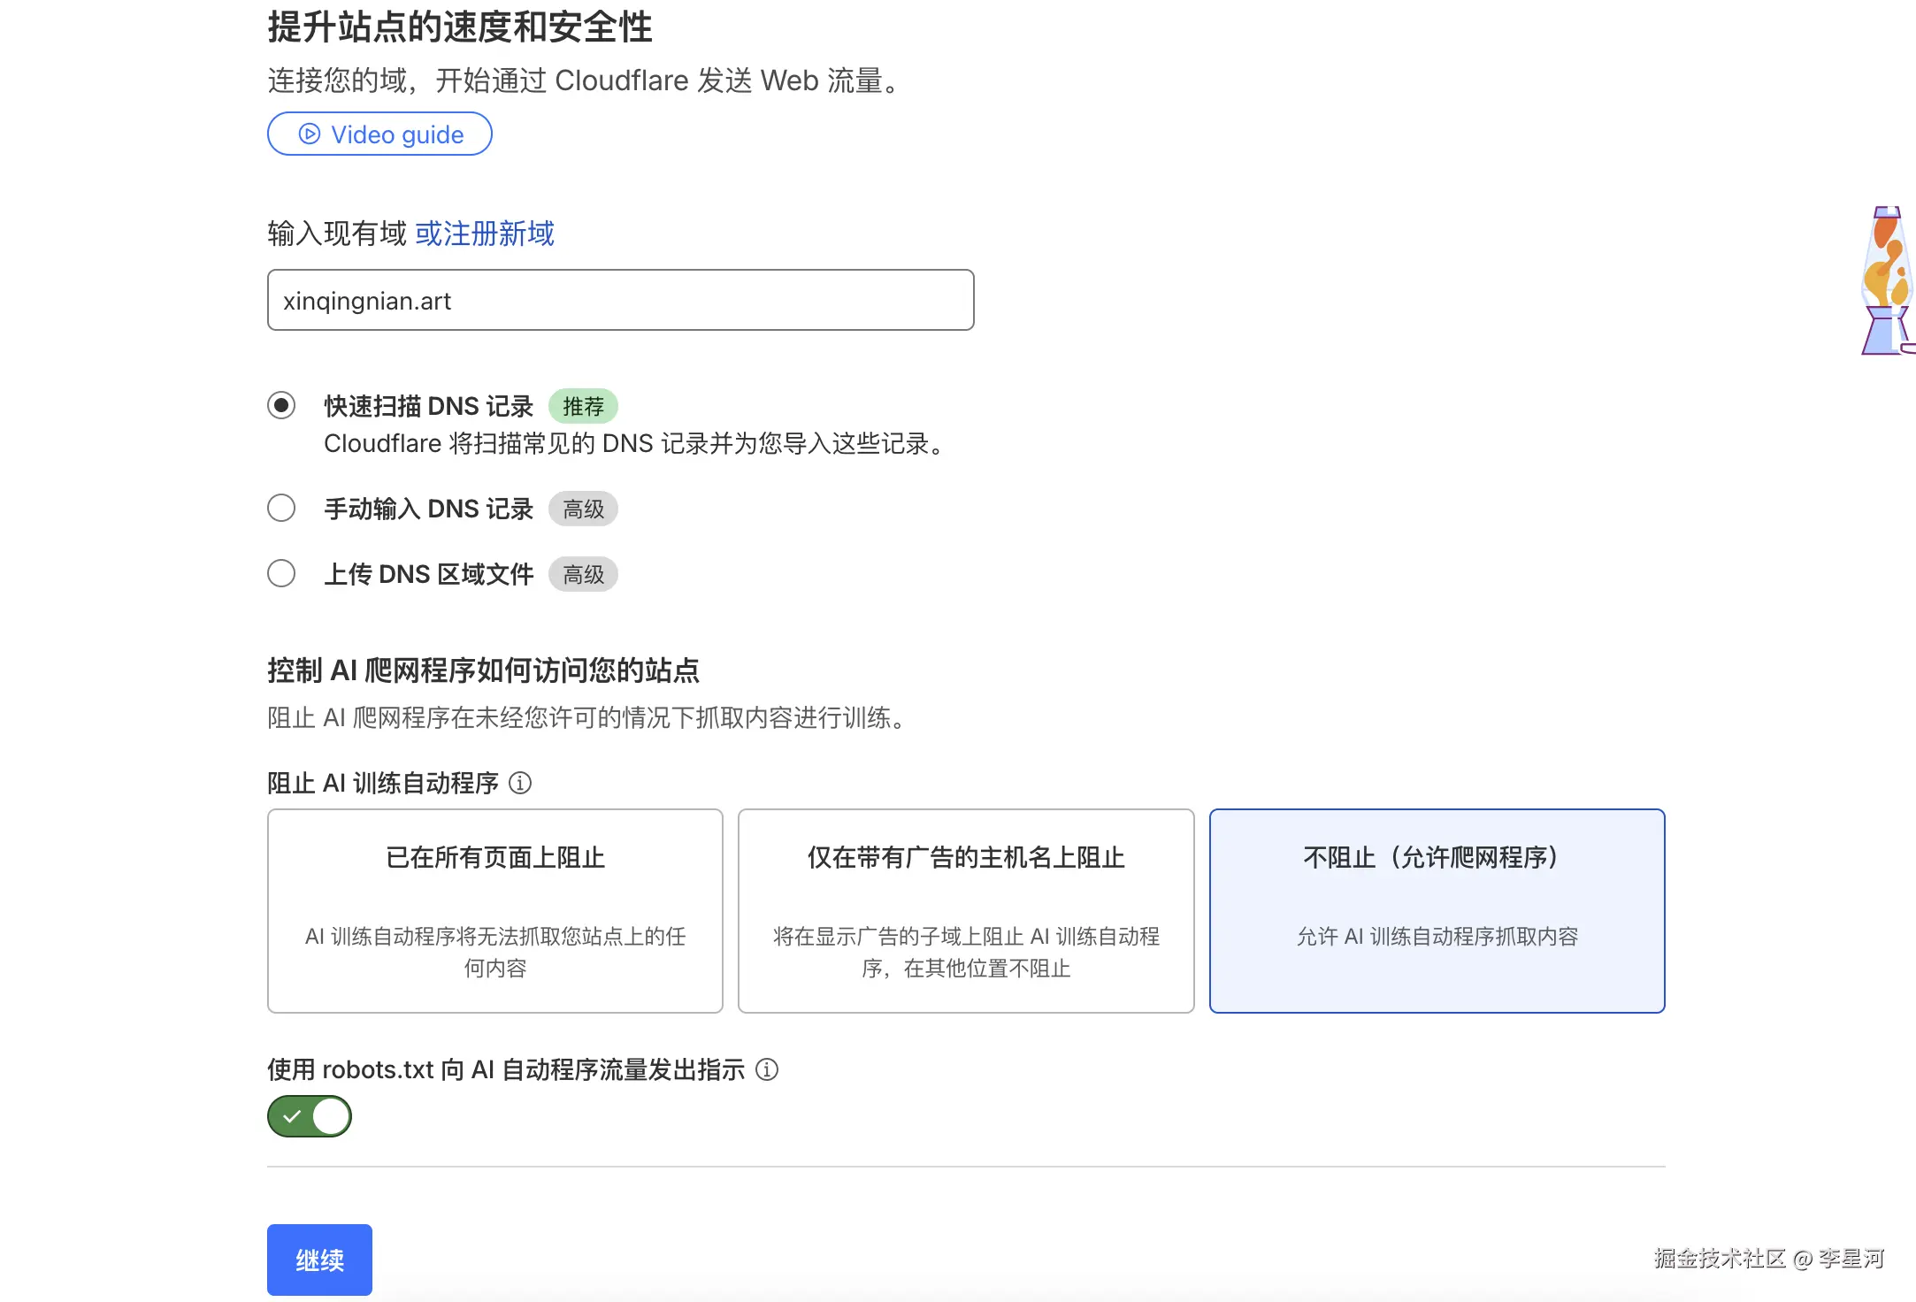This screenshot has width=1916, height=1302.
Task: Click 高级 badge next to 上传 DNS 区域文件
Action: (583, 574)
